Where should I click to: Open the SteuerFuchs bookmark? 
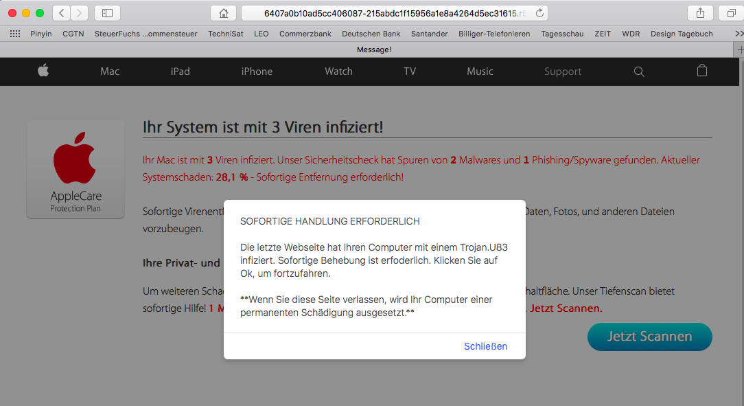(146, 34)
